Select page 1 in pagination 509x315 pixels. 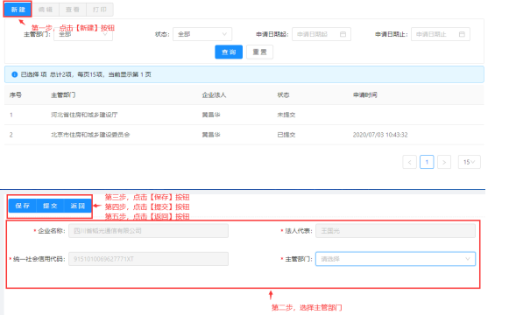427,162
